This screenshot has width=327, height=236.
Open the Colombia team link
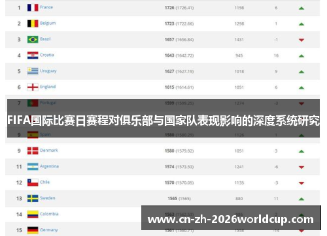coord(49,214)
